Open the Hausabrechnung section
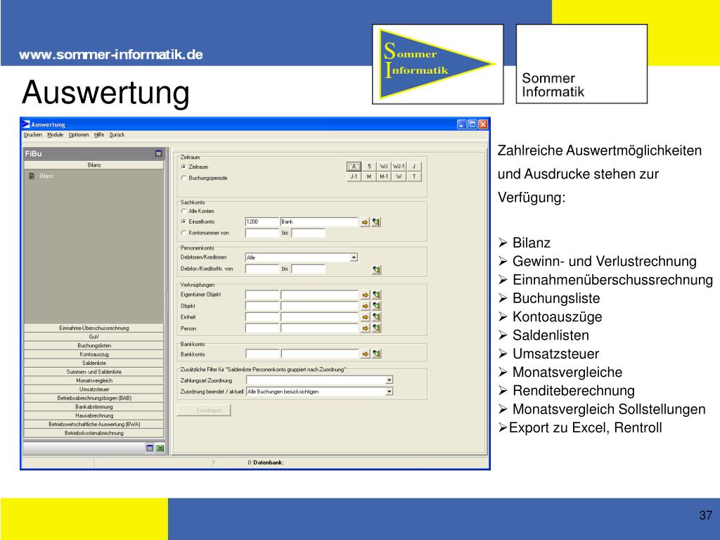The image size is (720, 540). 94,416
